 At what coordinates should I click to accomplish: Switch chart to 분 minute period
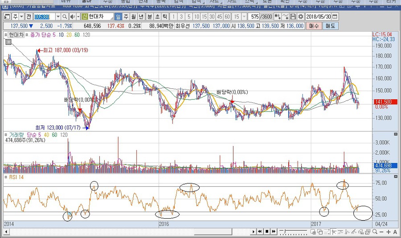point(149,17)
